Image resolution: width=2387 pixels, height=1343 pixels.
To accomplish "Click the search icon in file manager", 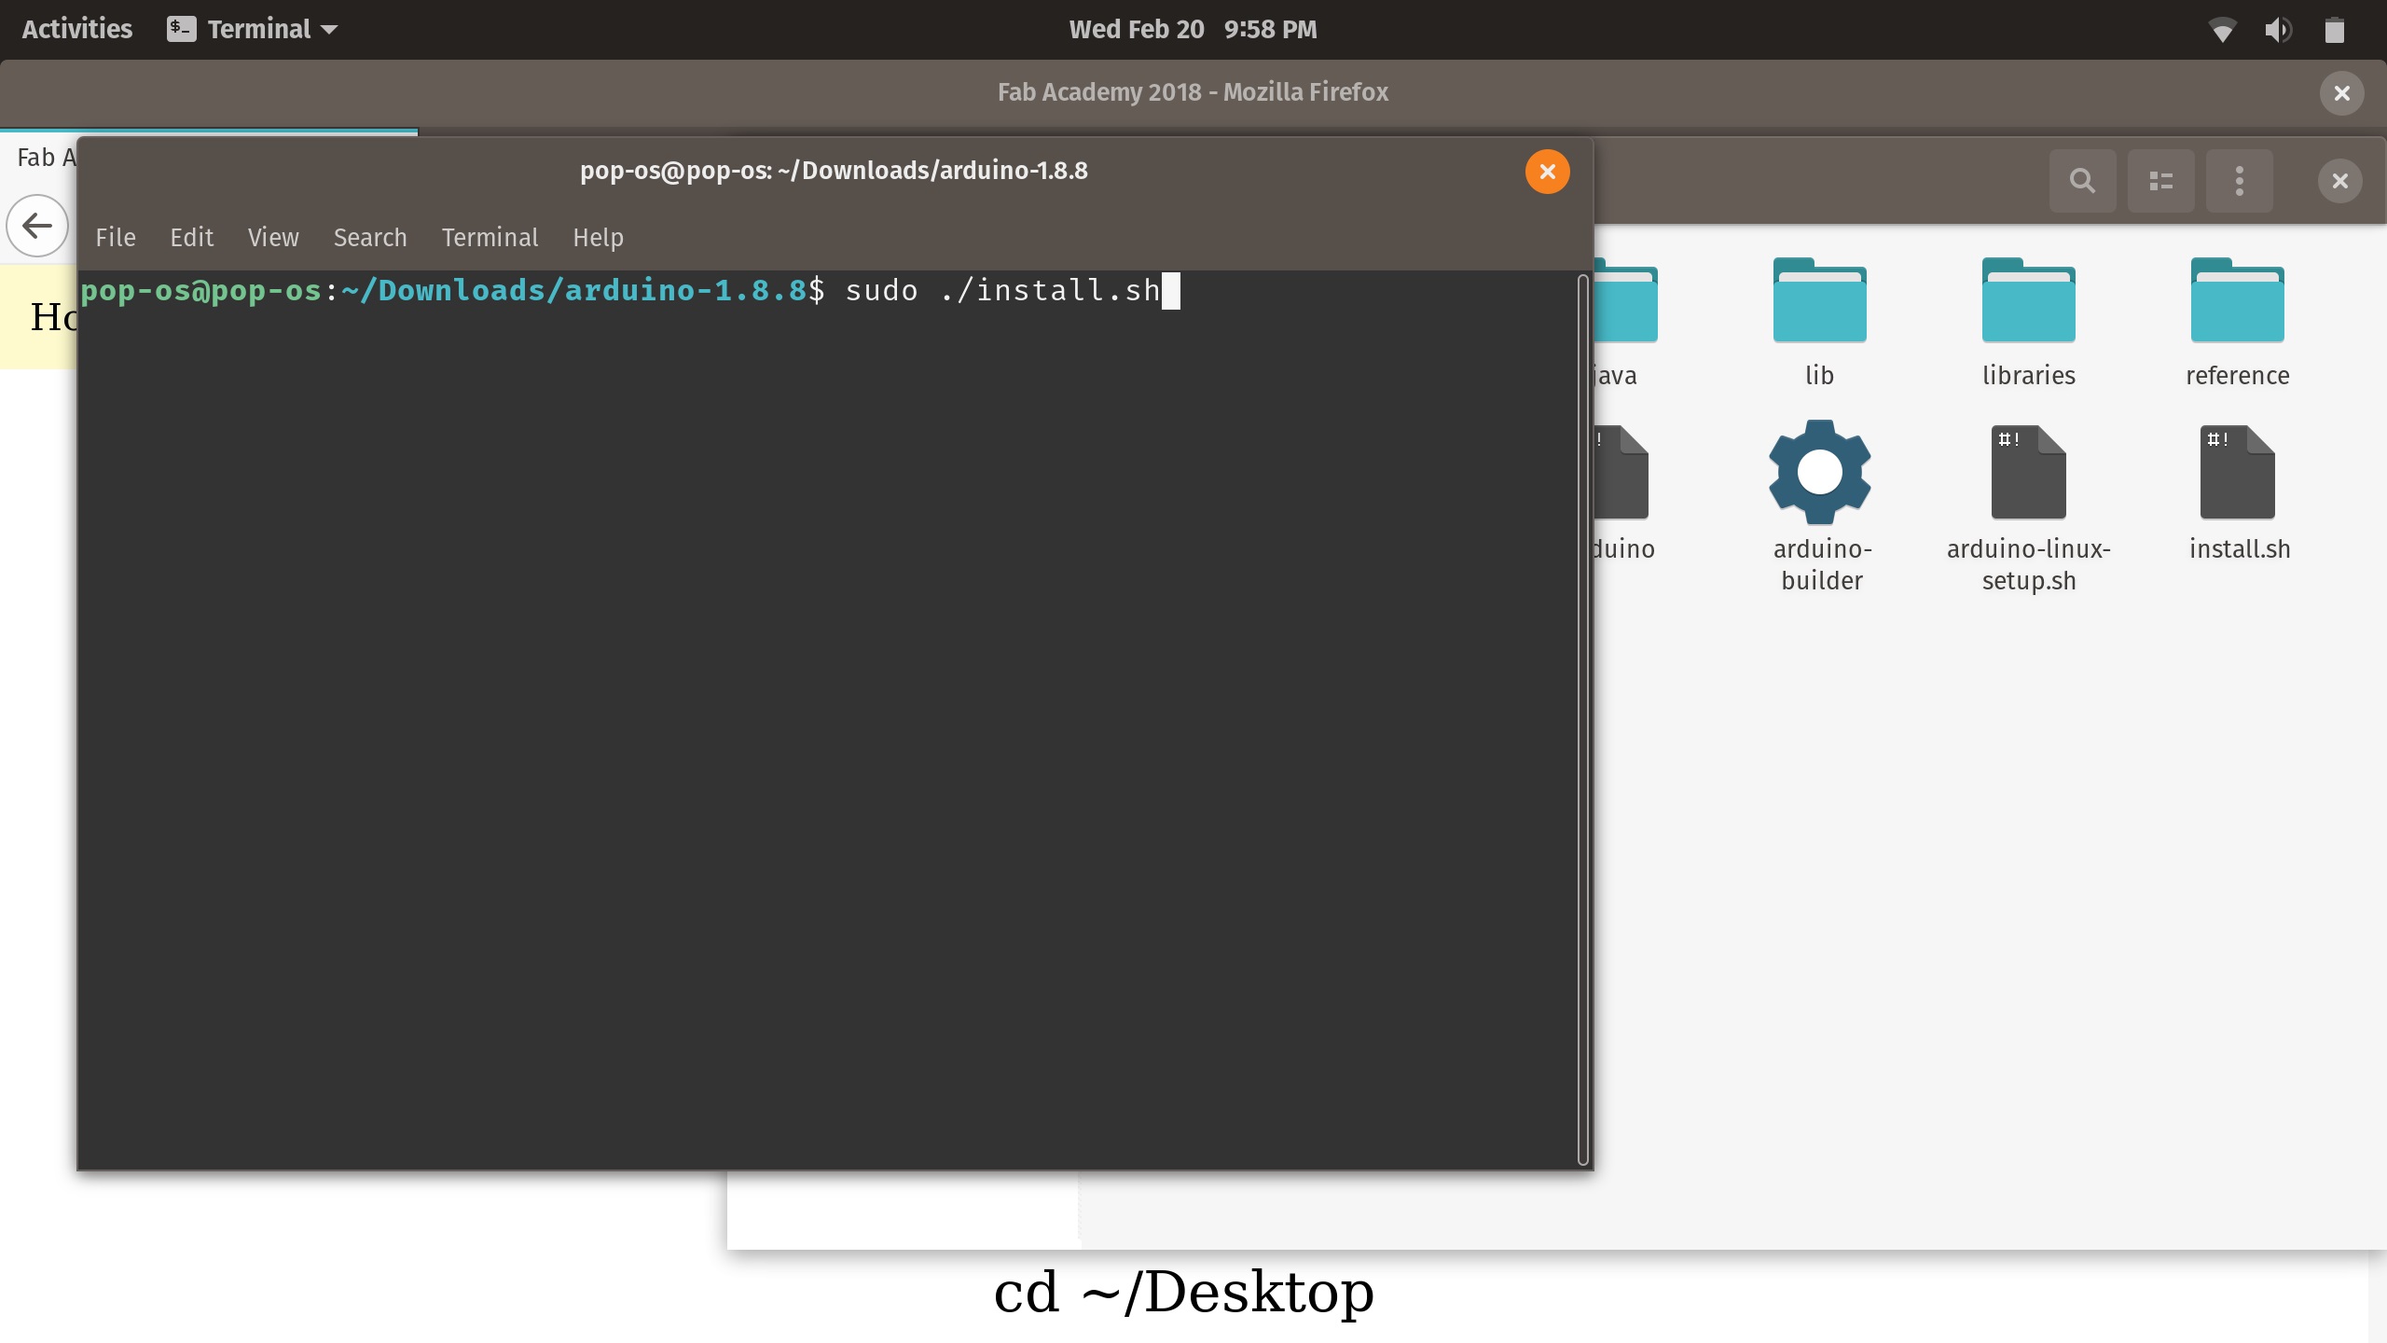I will click(x=2082, y=180).
